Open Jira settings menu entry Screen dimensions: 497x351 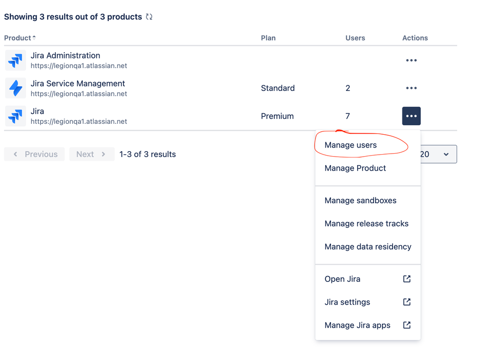point(368,302)
